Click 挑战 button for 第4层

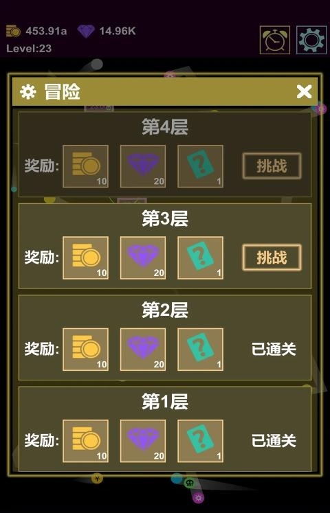[x=272, y=166]
